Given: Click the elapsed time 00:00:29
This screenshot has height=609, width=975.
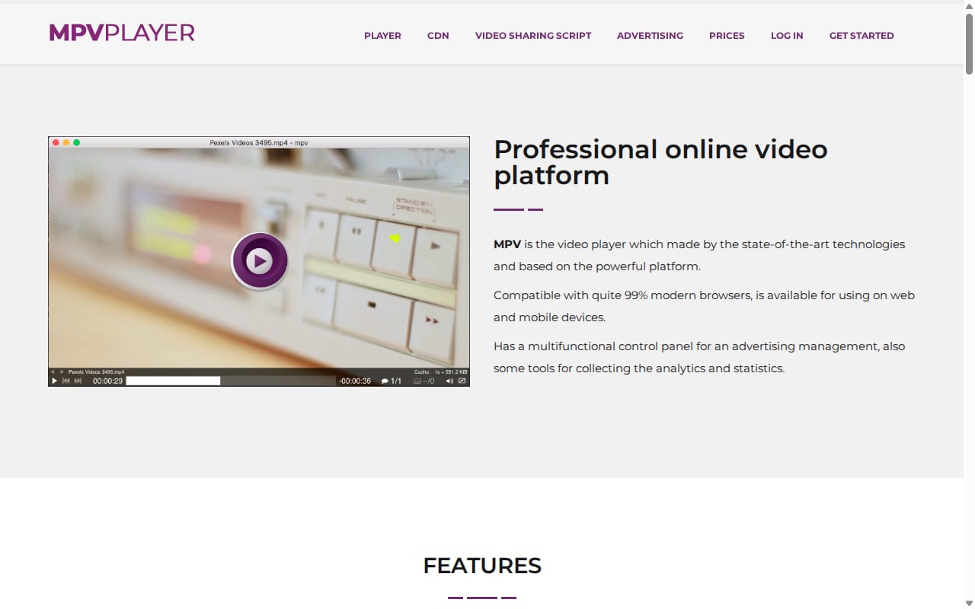Looking at the screenshot, I should [107, 381].
